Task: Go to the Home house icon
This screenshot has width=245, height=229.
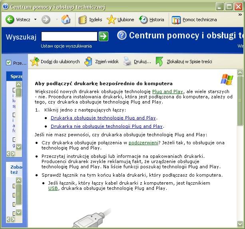Action: pos(66,19)
